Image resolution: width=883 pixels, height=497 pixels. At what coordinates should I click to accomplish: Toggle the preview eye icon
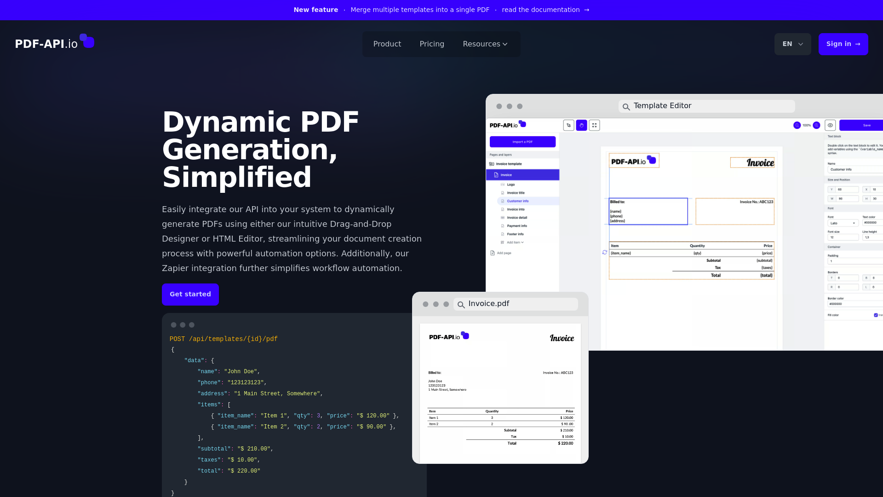point(830,125)
